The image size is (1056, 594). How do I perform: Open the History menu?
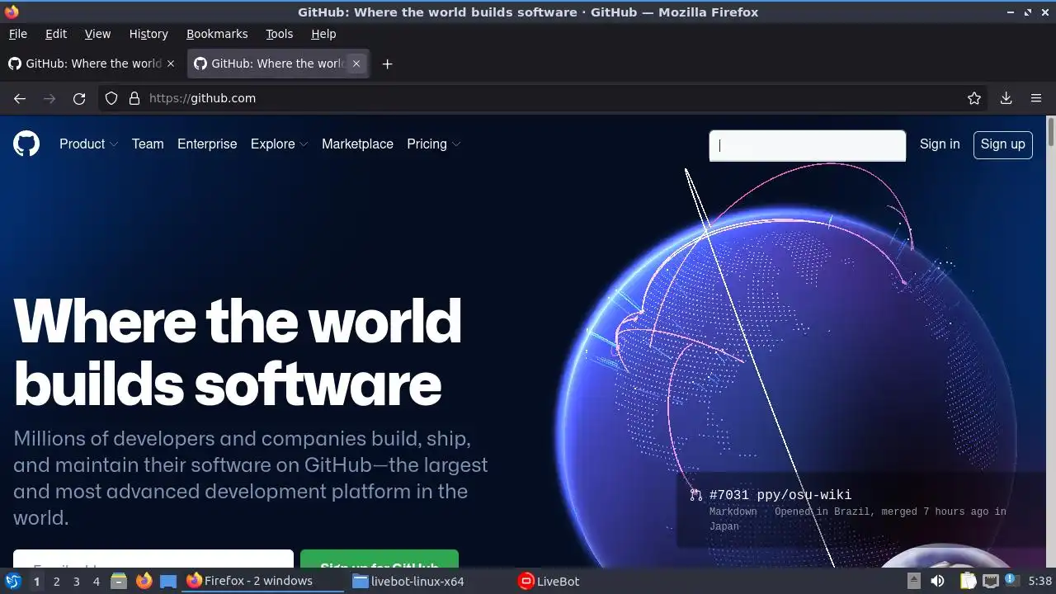coord(148,34)
